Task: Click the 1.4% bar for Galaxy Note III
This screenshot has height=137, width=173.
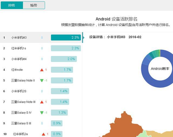Action: [x=60, y=102]
